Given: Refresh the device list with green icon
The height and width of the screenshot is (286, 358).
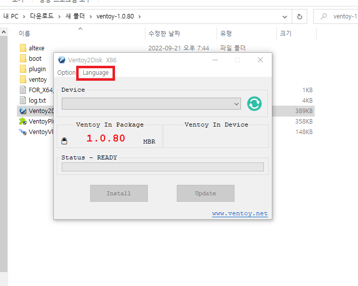Looking at the screenshot, I should [254, 104].
